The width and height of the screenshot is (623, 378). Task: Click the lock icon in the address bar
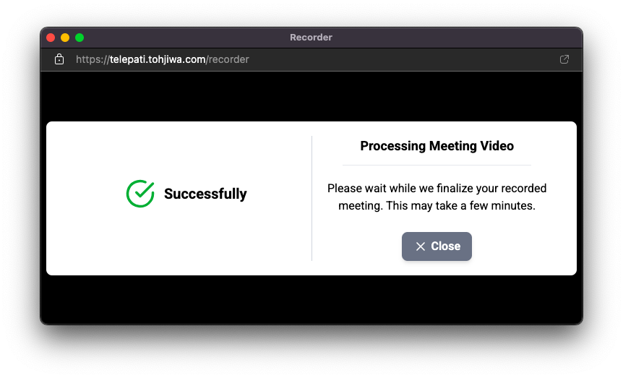(59, 59)
